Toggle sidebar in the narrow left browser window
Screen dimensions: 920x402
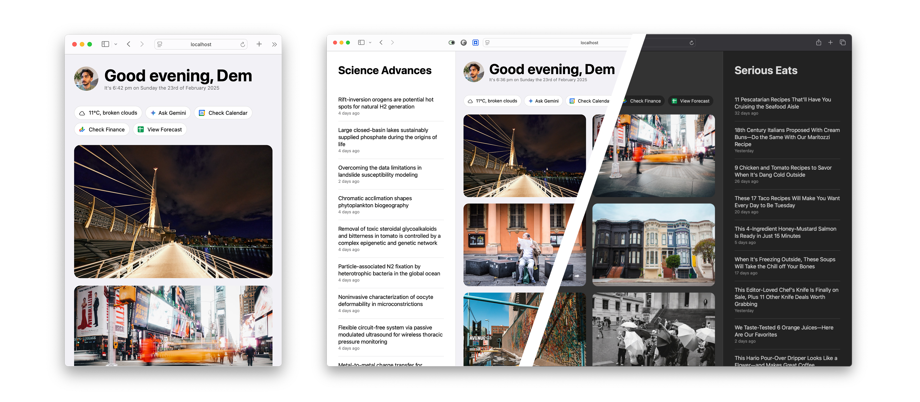pyautogui.click(x=105, y=44)
